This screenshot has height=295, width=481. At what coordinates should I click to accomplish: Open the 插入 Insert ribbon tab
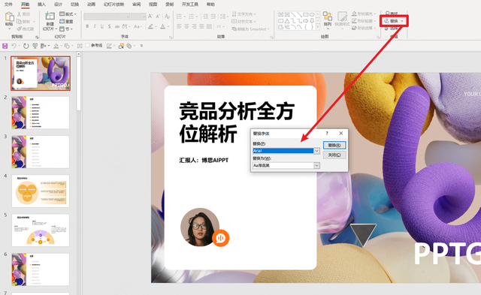coord(41,5)
